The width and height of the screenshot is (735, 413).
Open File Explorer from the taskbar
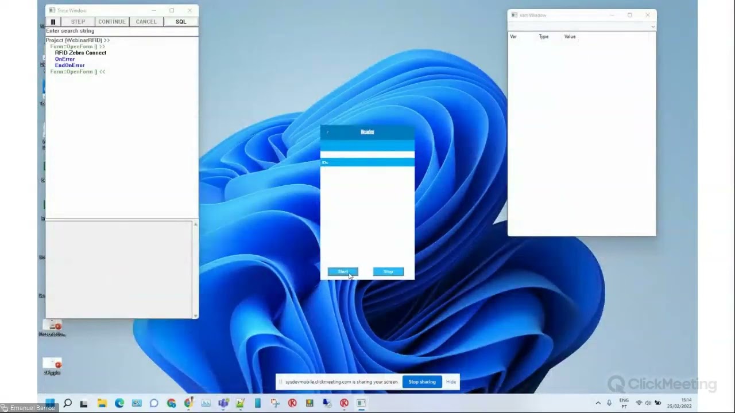(102, 403)
